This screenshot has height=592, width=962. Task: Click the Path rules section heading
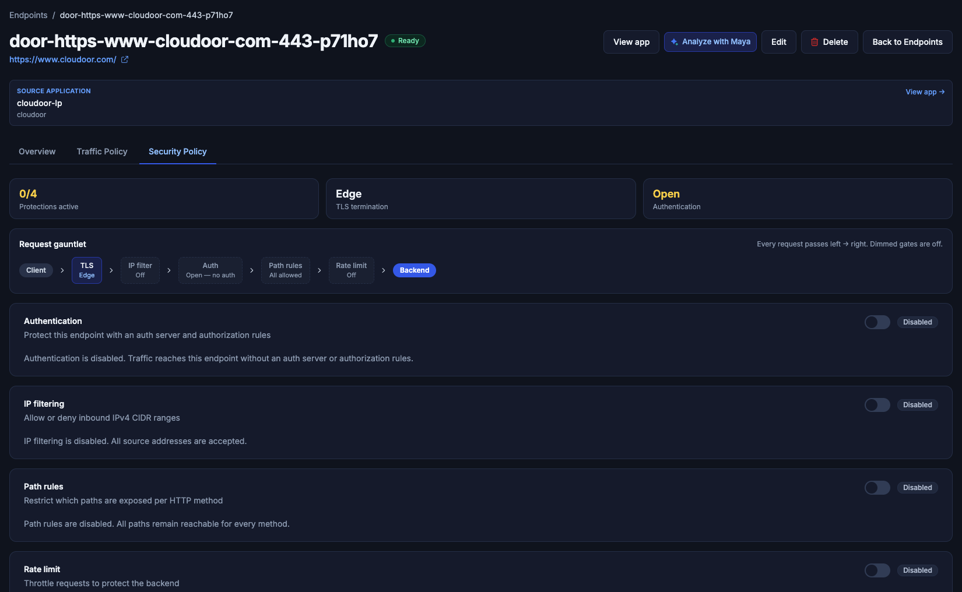coord(44,487)
